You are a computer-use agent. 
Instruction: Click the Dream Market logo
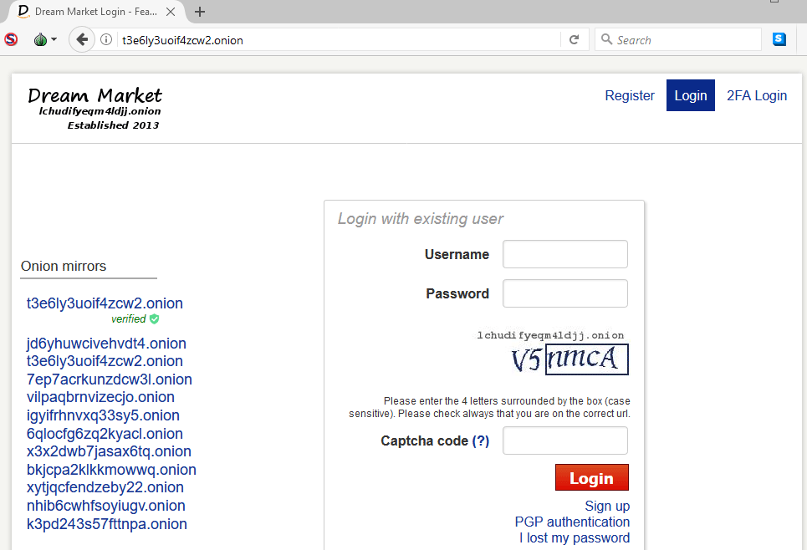click(94, 109)
